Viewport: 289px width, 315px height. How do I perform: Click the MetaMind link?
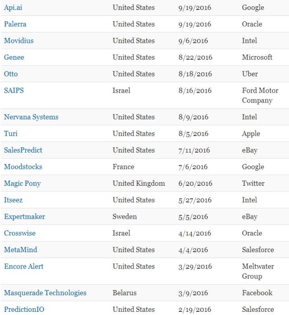[x=20, y=249]
